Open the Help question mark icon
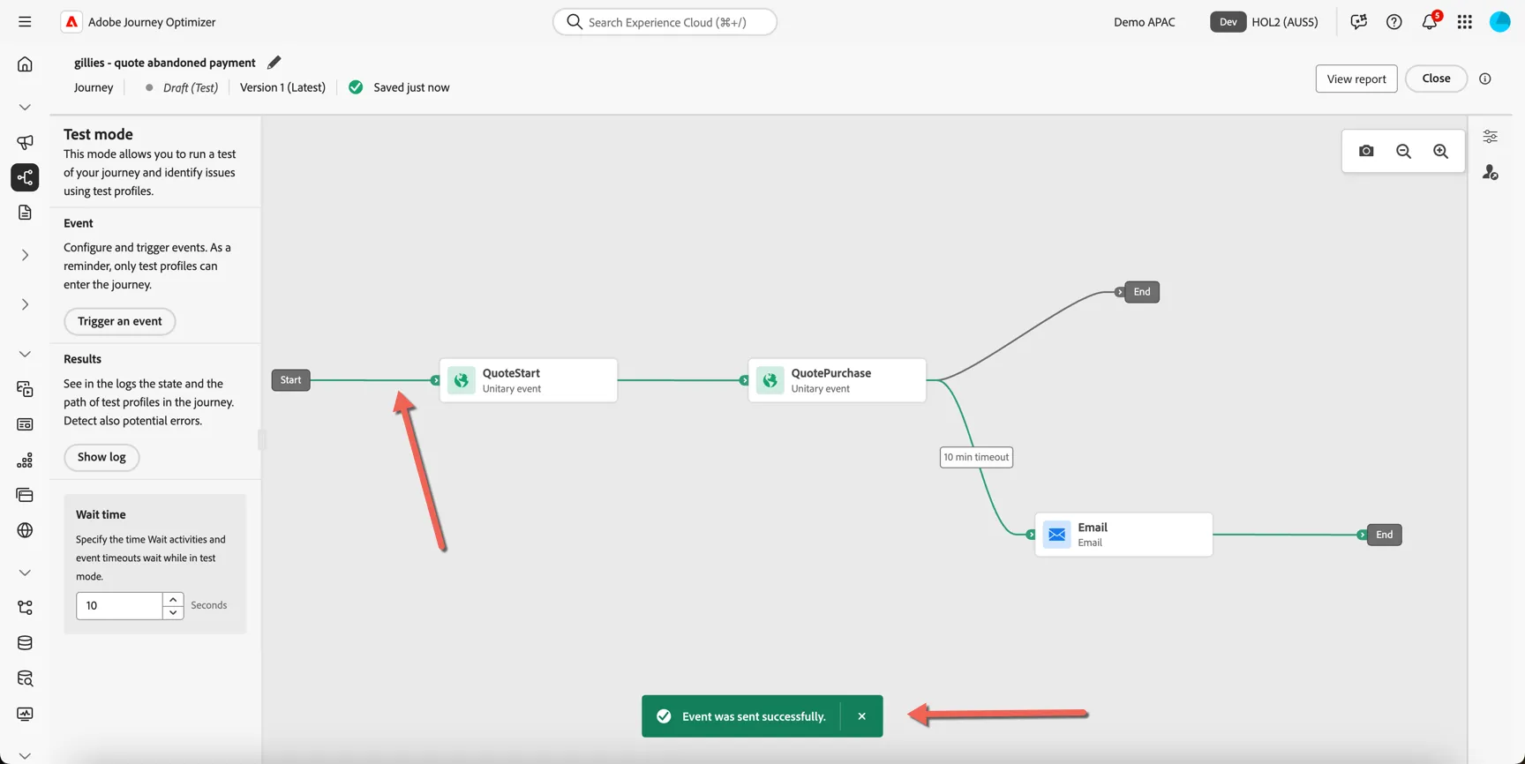The width and height of the screenshot is (1525, 764). [x=1394, y=22]
